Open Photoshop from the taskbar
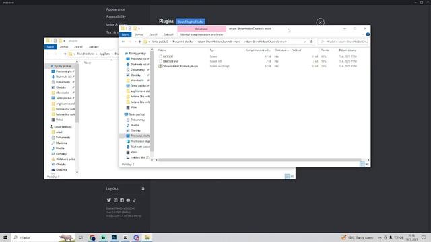The width and height of the screenshot is (431, 242). pos(114,237)
